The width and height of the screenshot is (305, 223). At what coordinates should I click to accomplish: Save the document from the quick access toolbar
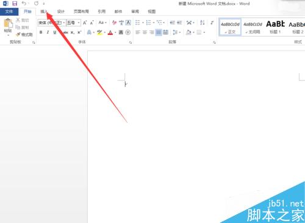15,4
